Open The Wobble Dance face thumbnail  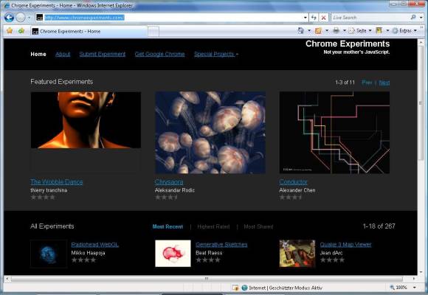(86, 120)
